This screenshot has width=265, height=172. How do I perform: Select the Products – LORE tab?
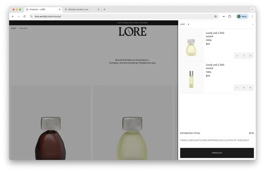[x=43, y=10]
